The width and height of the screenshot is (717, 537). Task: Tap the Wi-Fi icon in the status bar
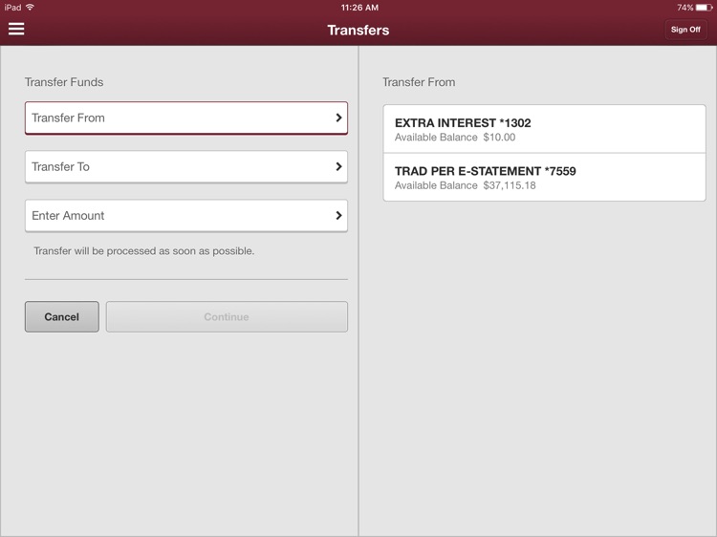click(31, 8)
